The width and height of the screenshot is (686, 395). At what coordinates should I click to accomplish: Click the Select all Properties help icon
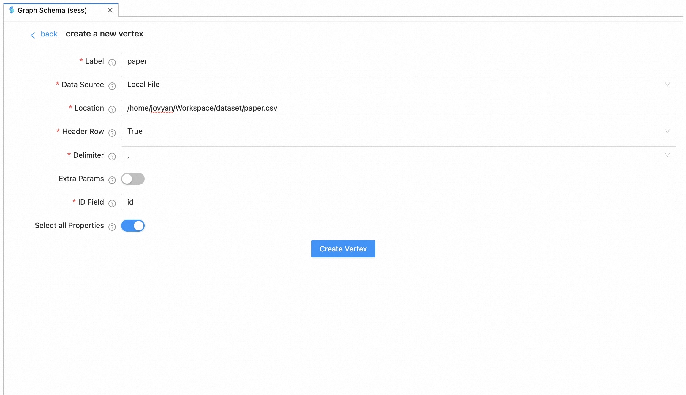click(112, 227)
